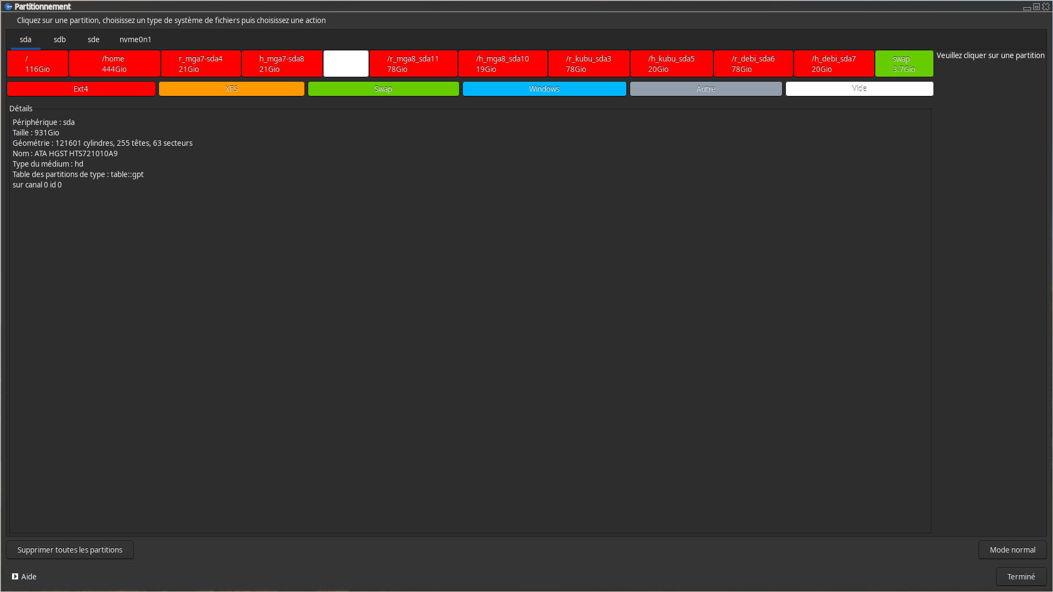Viewport: 1053px width, 592px height.
Task: Select the /r_kubu_sda3 78Gio partition
Action: pyautogui.click(x=589, y=64)
